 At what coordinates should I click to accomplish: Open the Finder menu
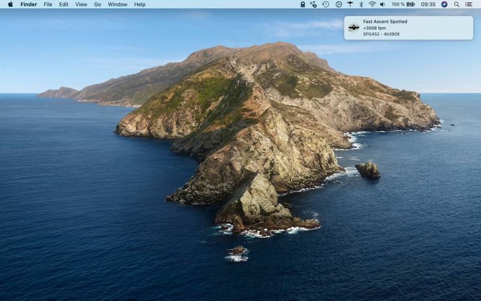[x=28, y=4]
